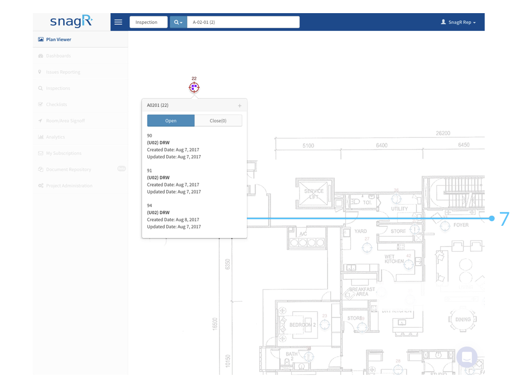Click the Analytics bar chart icon
This screenshot has width=517, height=388.
[40, 137]
